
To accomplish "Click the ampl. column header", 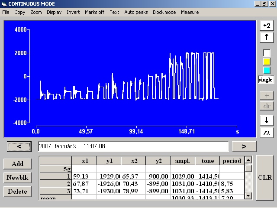I will 183,161.
